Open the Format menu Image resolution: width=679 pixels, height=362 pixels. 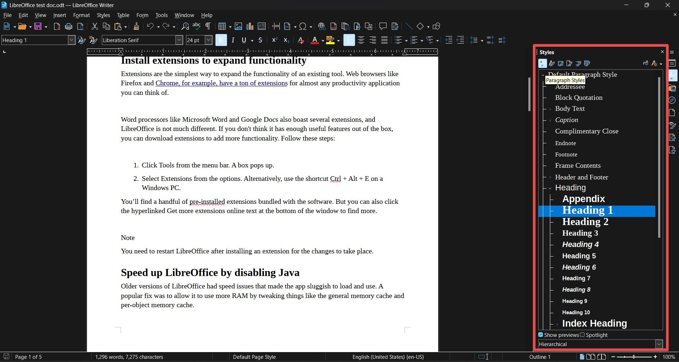coord(81,15)
